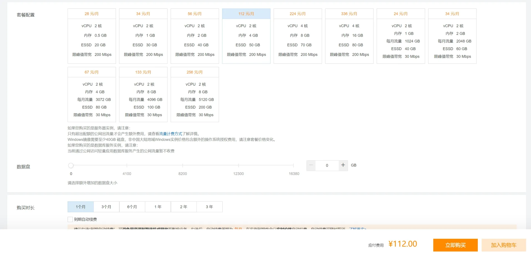Switch to the 3个月 duration tab
The image size is (531, 260).
(106, 207)
